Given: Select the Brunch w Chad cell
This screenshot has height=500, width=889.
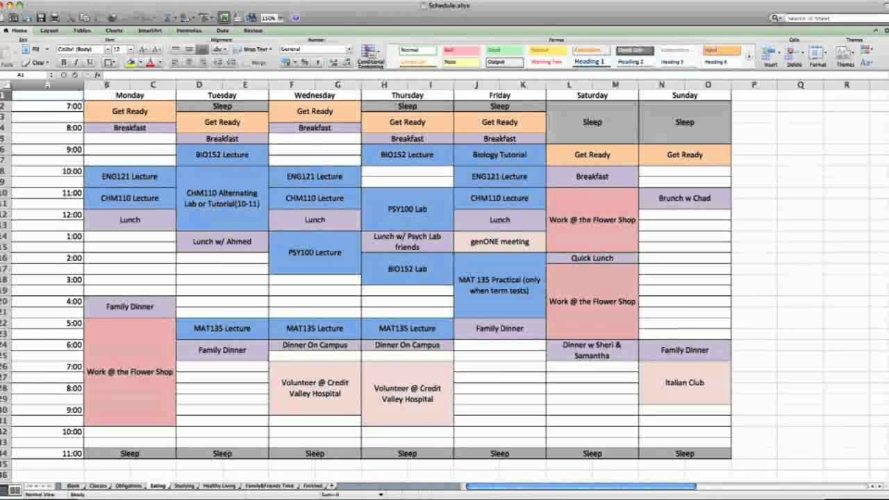Looking at the screenshot, I should (x=684, y=198).
